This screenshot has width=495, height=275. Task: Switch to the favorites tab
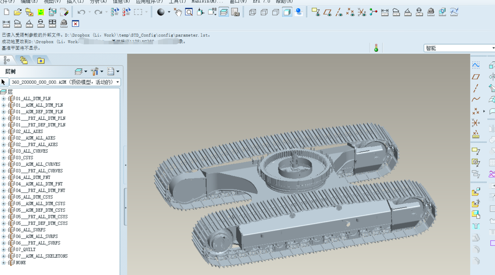41,60
